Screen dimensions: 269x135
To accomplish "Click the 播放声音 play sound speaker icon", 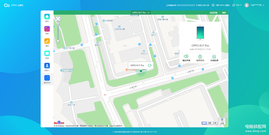I will click(186, 56).
